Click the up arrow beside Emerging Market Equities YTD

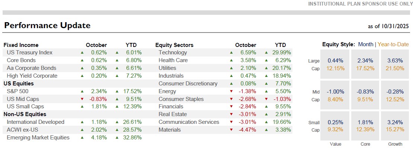117,138
